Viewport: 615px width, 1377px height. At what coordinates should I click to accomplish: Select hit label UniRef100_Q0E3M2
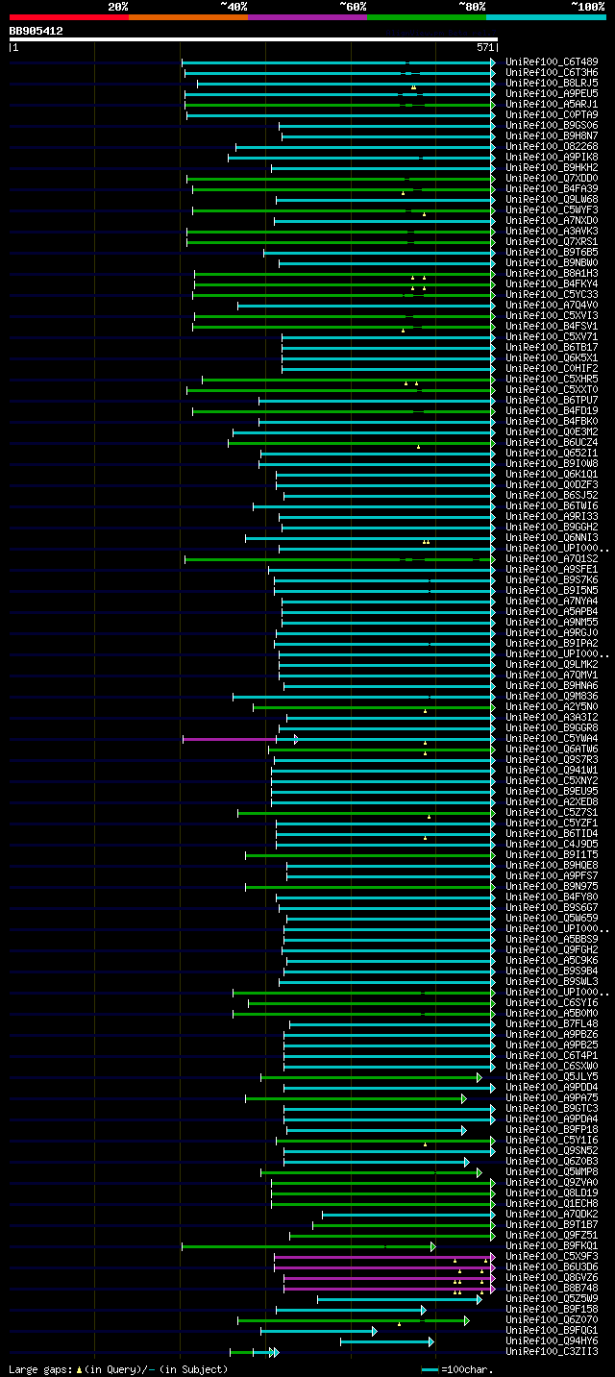pyautogui.click(x=552, y=432)
